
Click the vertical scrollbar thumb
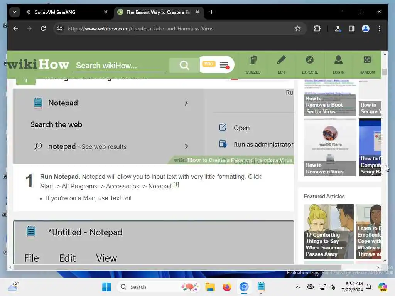(385, 72)
